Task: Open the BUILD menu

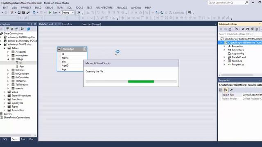Action: 38,8
